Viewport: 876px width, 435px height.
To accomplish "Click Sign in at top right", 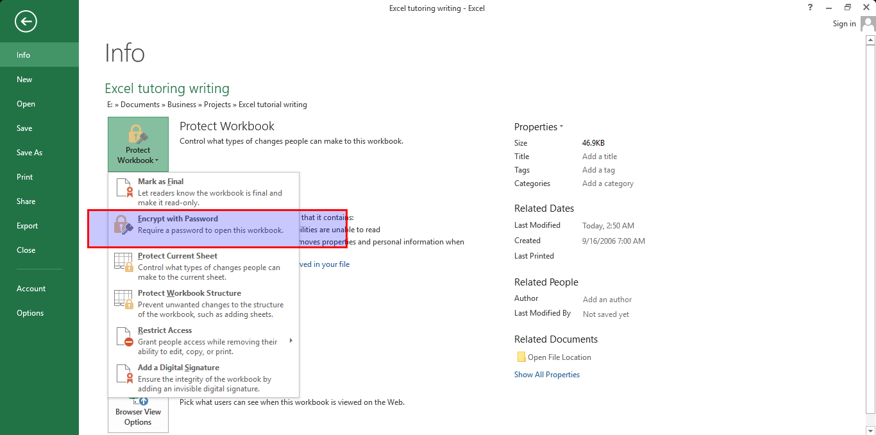I will 844,24.
